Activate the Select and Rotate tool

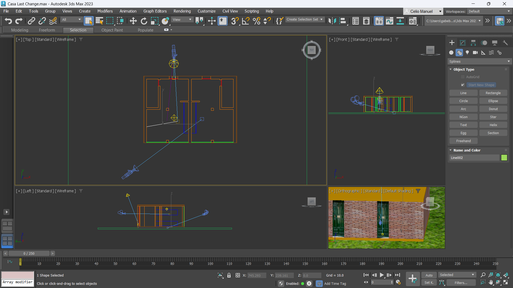tap(144, 21)
